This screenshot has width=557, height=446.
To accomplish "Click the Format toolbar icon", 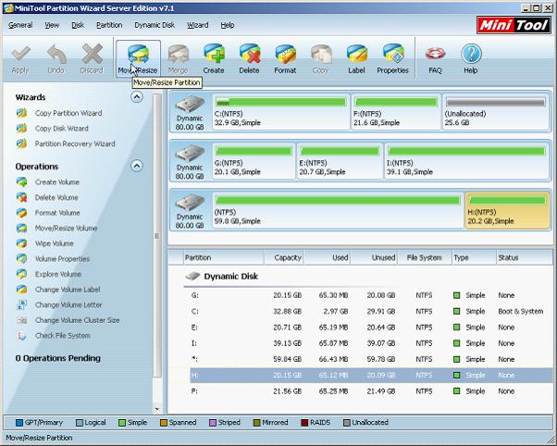I will (x=285, y=54).
